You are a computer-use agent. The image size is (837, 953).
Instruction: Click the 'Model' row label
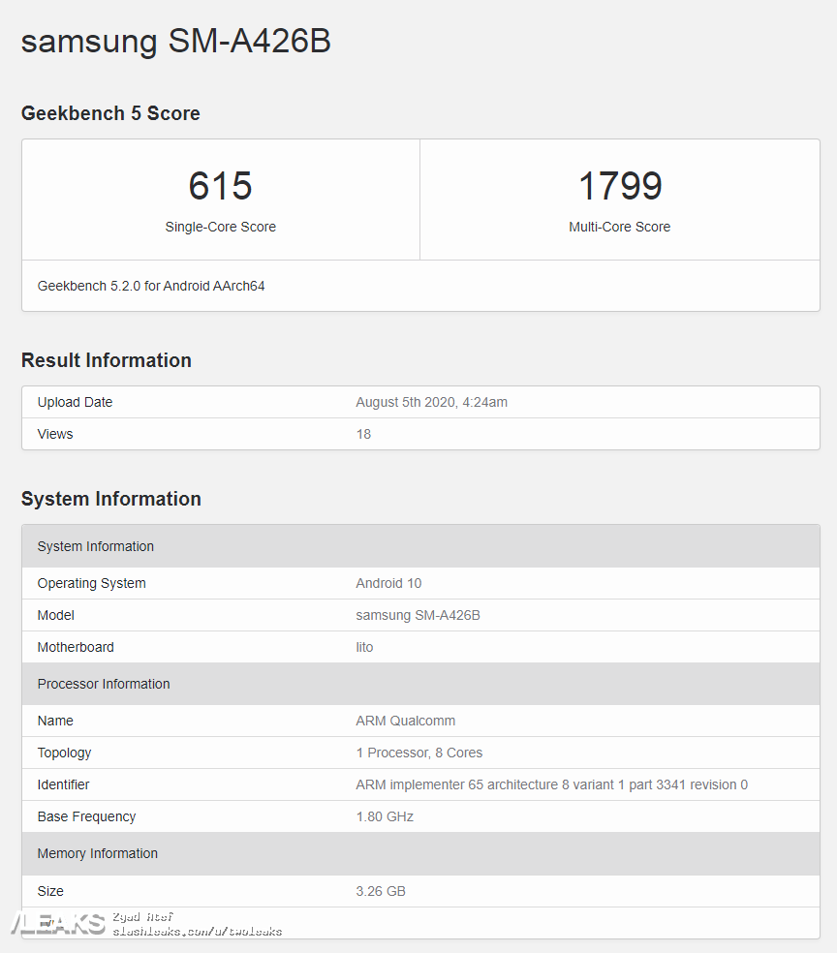pyautogui.click(x=55, y=615)
